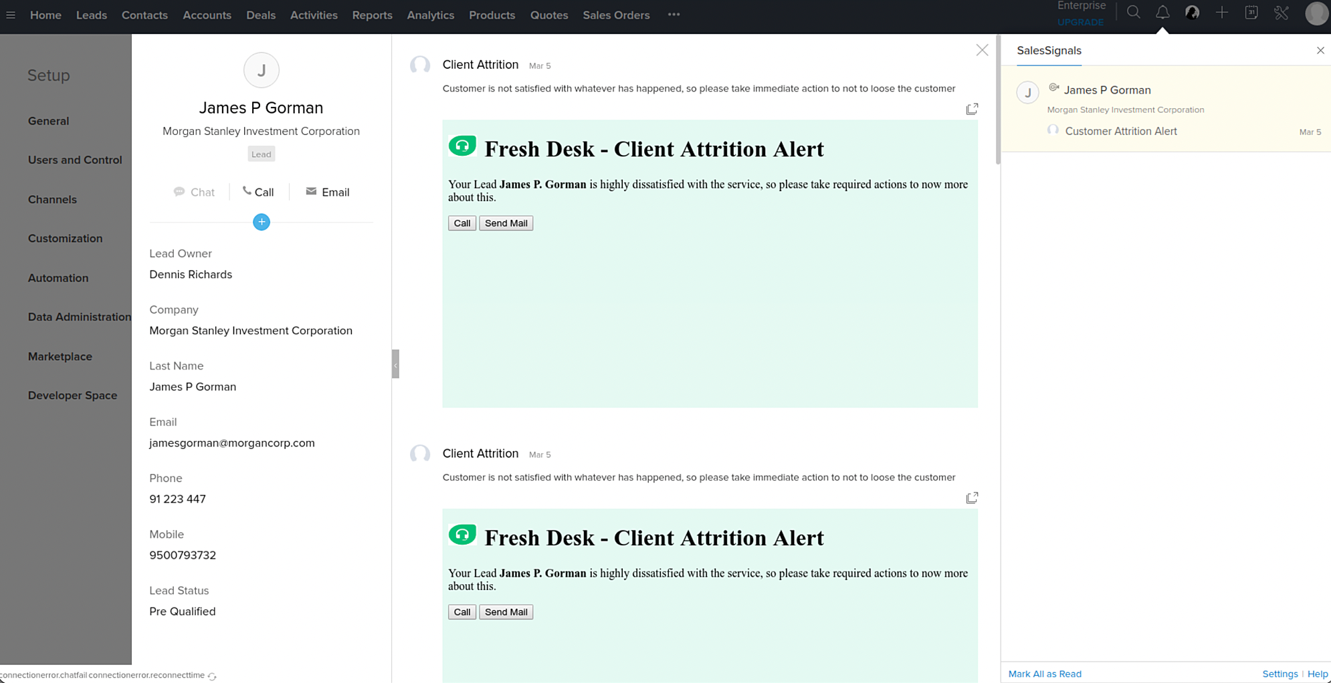Open SalesSignals Settings link

(x=1279, y=674)
